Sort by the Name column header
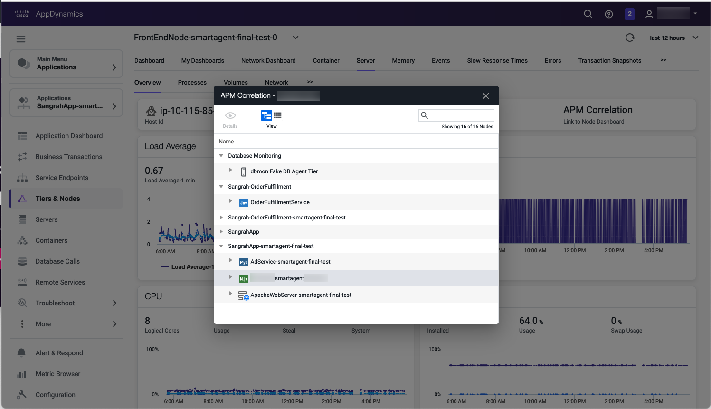 [226, 142]
